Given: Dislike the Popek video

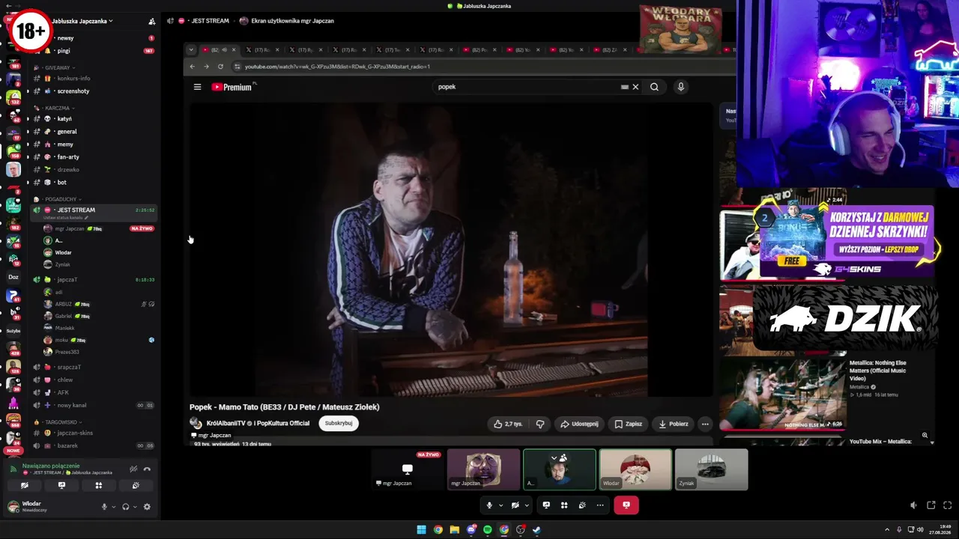Looking at the screenshot, I should pos(539,424).
